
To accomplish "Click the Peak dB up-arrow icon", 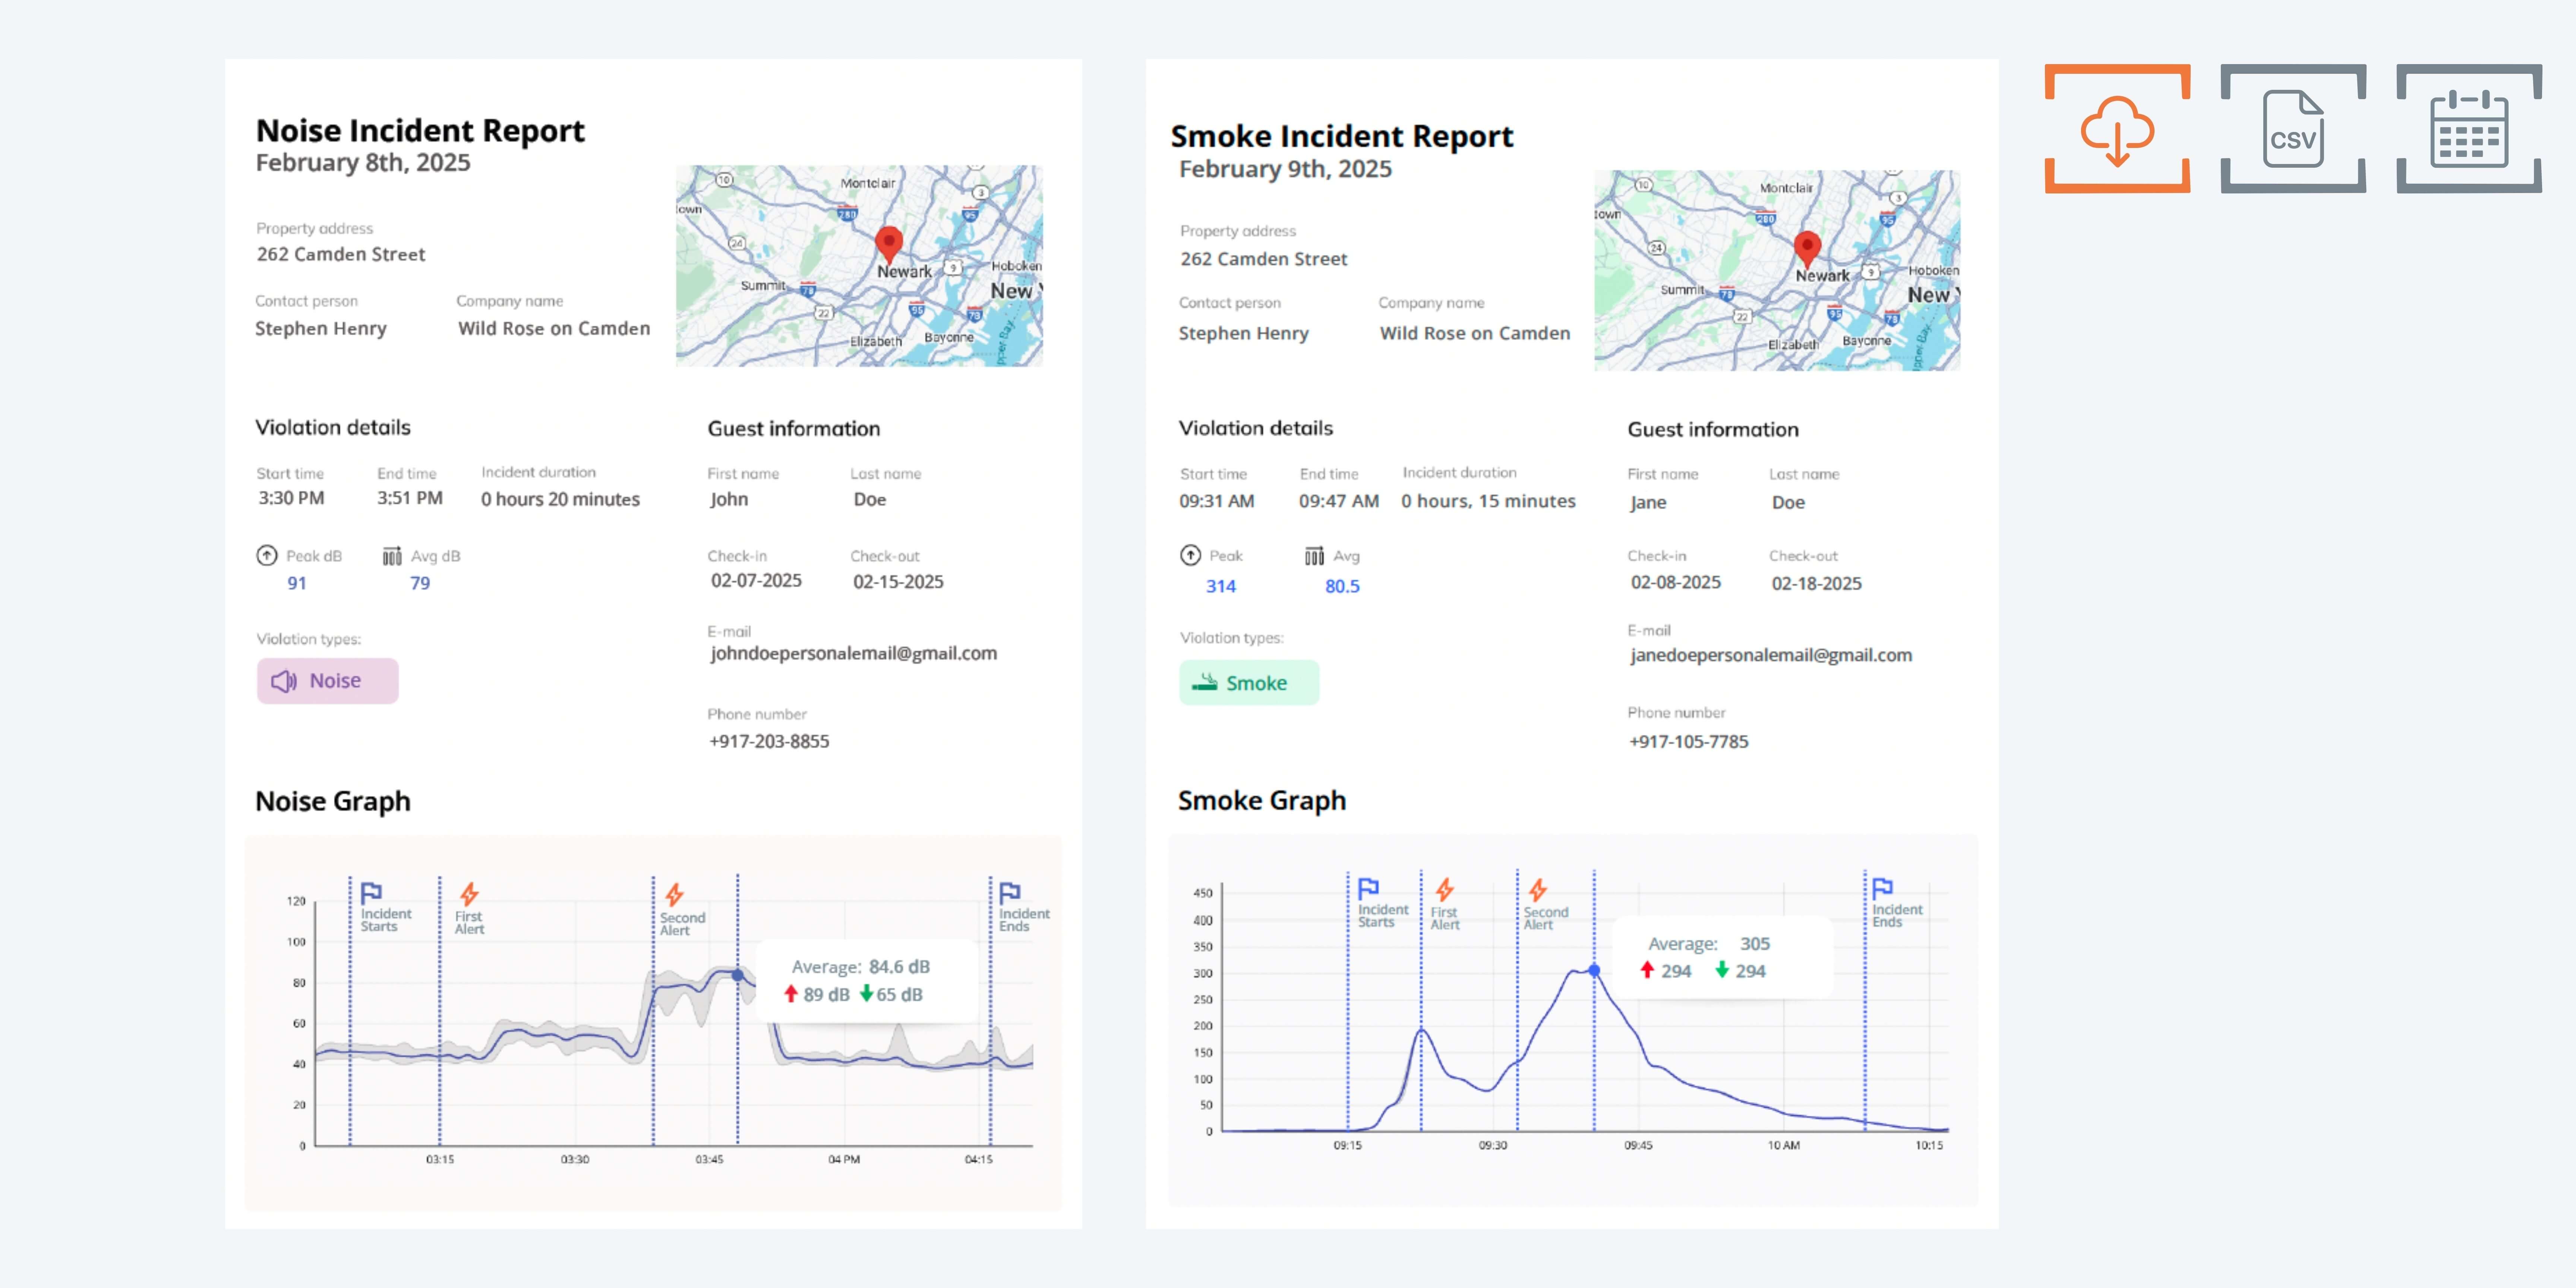I will pos(267,556).
